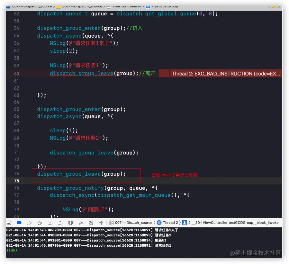Open the debug memory graph icon

tap(81, 223)
